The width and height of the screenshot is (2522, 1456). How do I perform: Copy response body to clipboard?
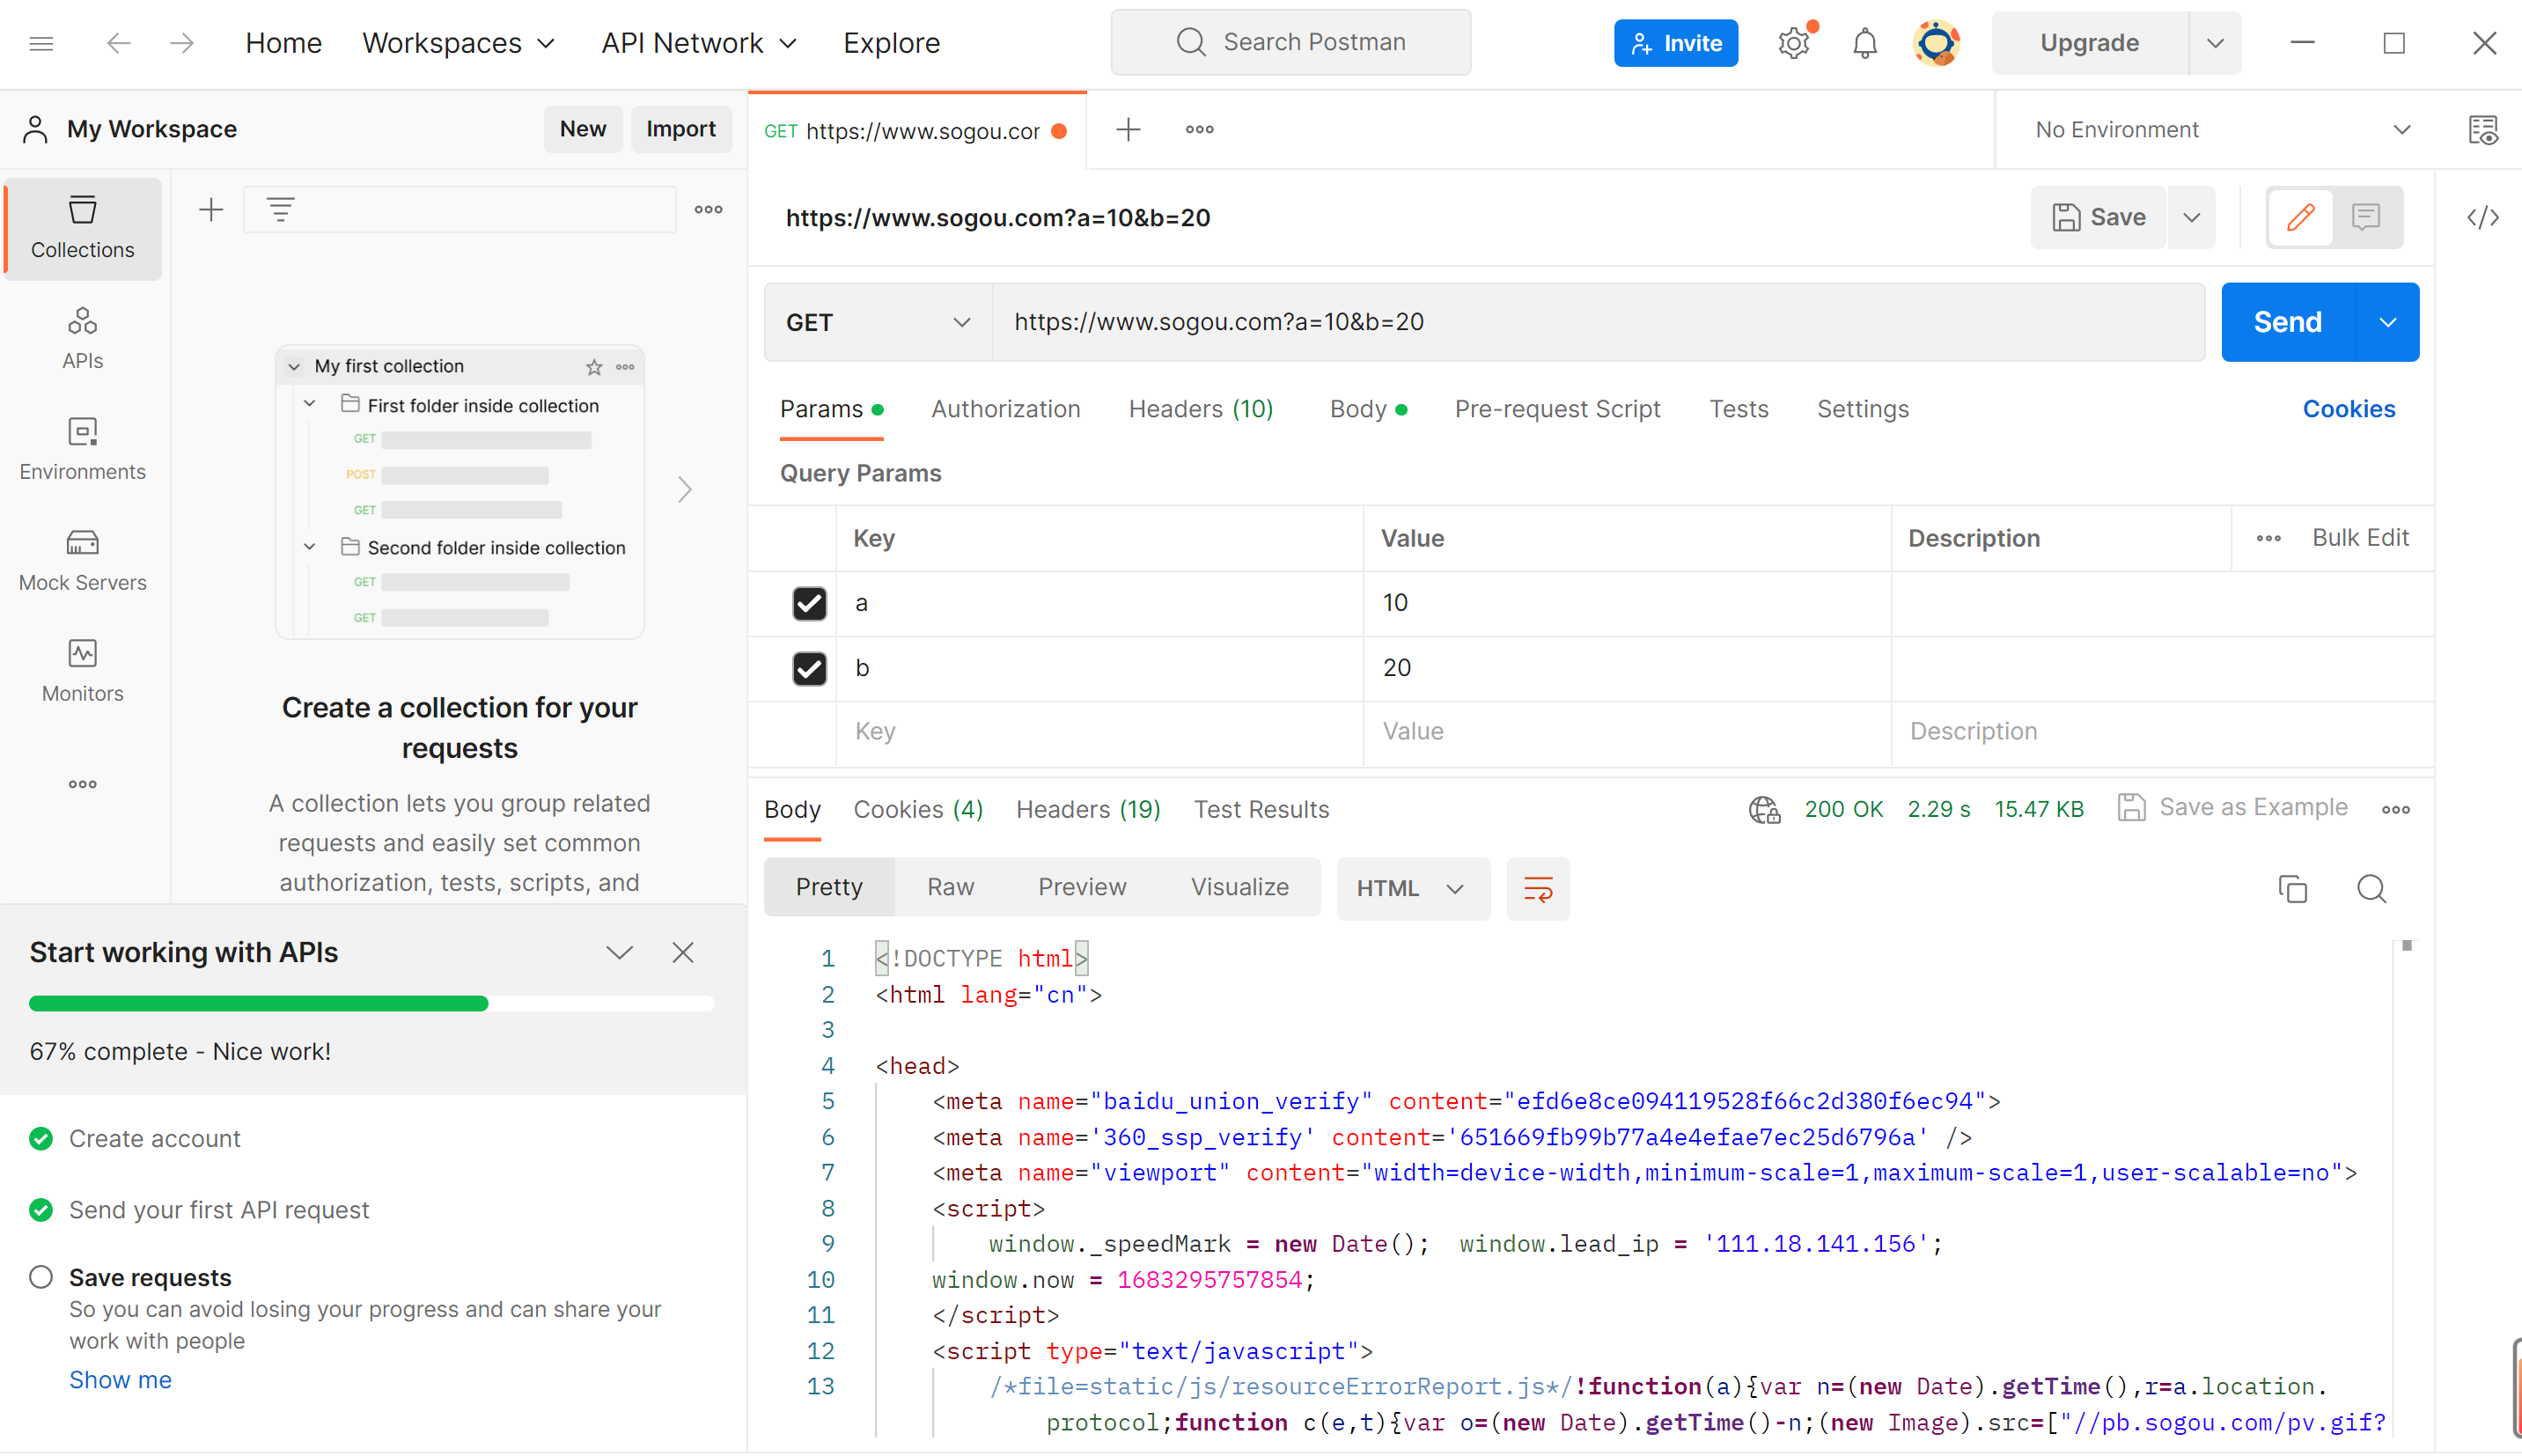pos(2292,888)
